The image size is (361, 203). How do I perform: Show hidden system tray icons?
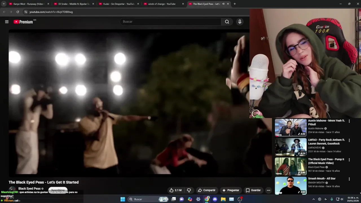(x=313, y=199)
